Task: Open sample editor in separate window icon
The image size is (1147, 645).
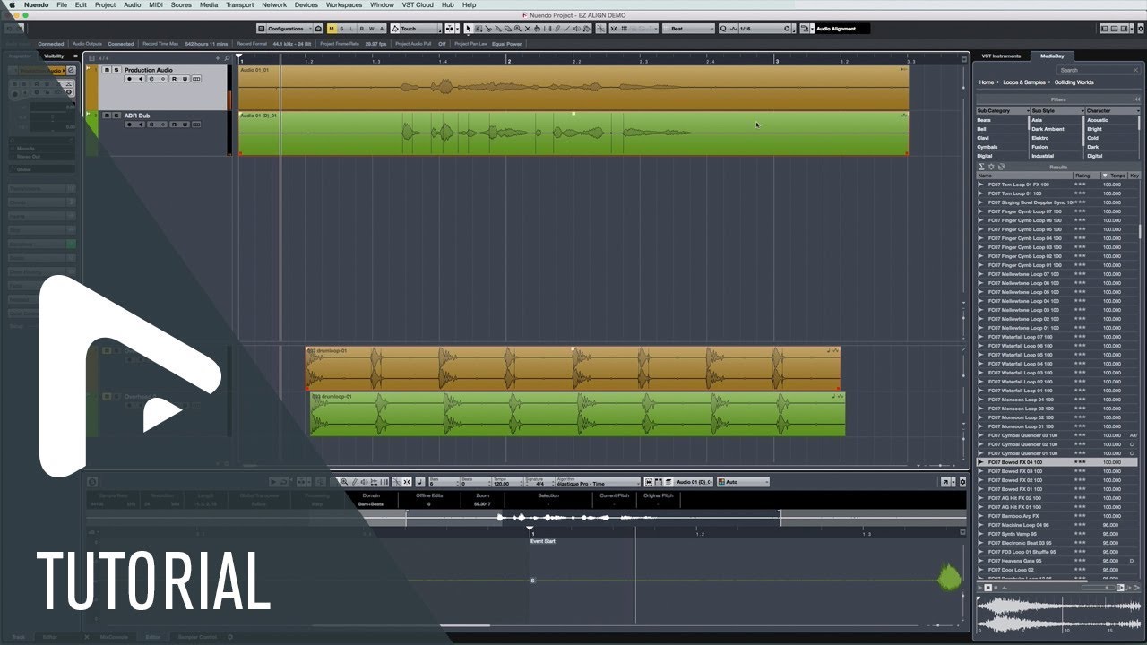Action: (944, 482)
